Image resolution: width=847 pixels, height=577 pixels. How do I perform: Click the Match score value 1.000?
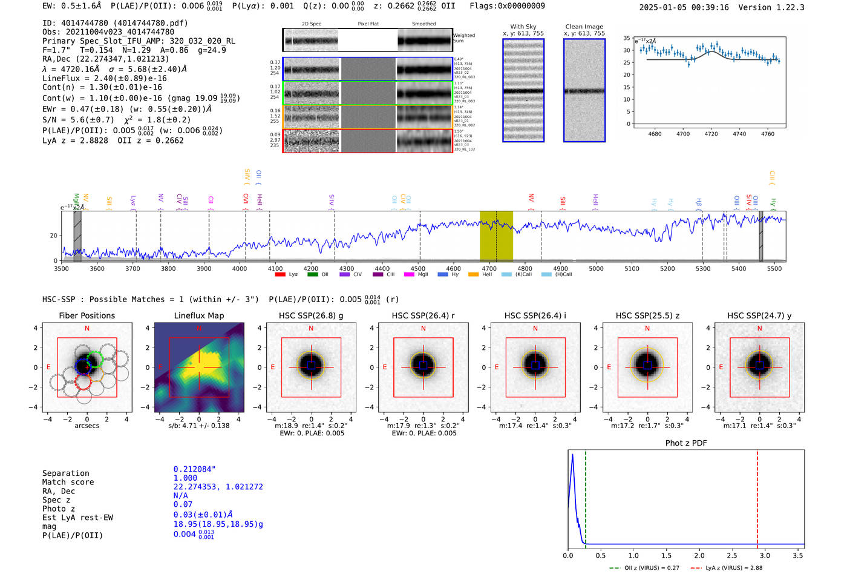[185, 478]
